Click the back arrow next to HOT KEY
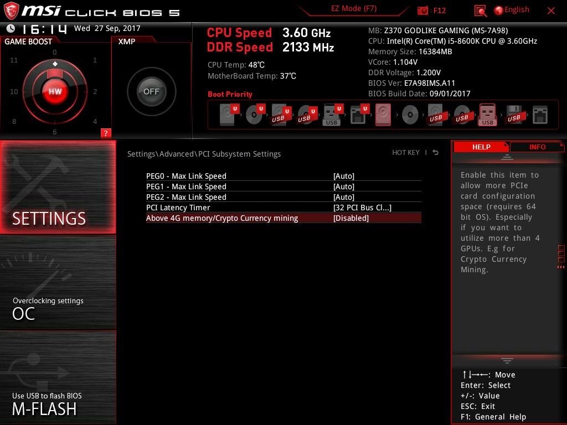Screen dimensions: 567x425 [x=436, y=153]
